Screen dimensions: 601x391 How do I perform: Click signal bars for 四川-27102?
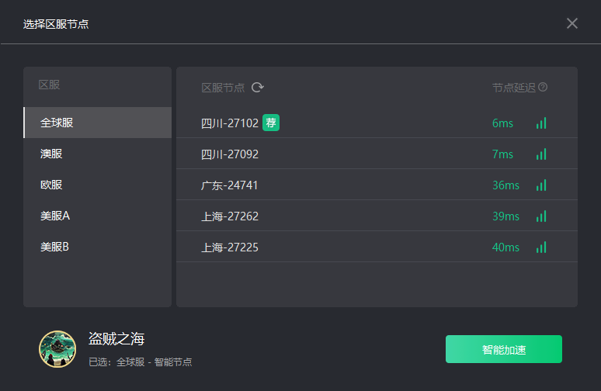[541, 123]
